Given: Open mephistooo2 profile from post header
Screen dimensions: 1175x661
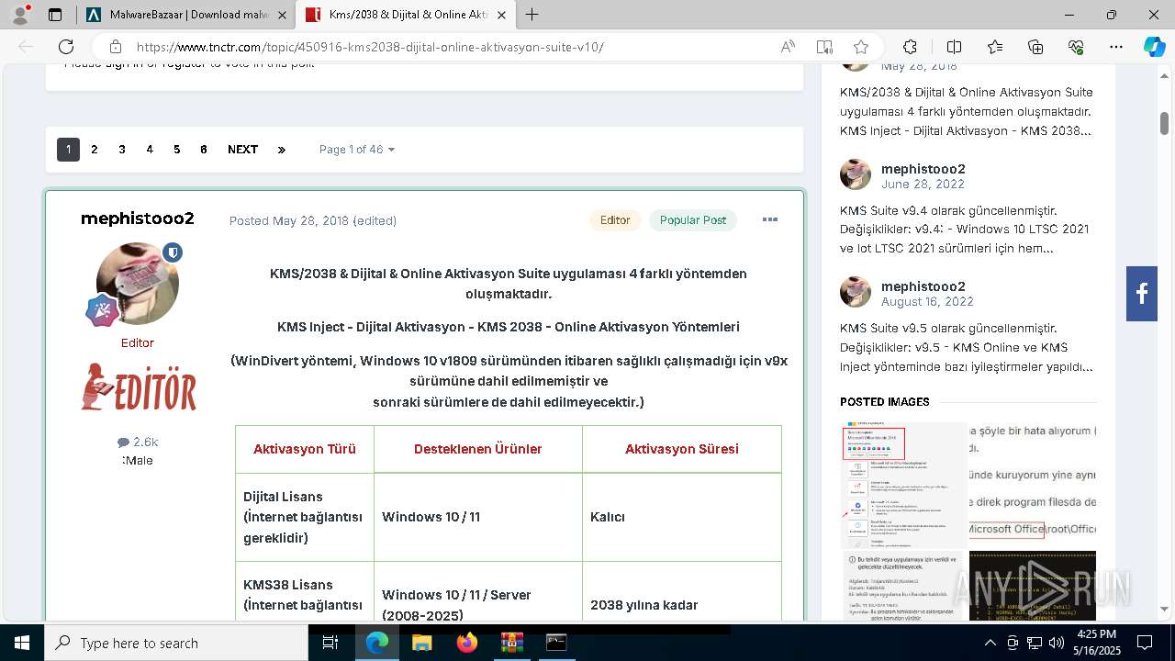Looking at the screenshot, I should 138,218.
